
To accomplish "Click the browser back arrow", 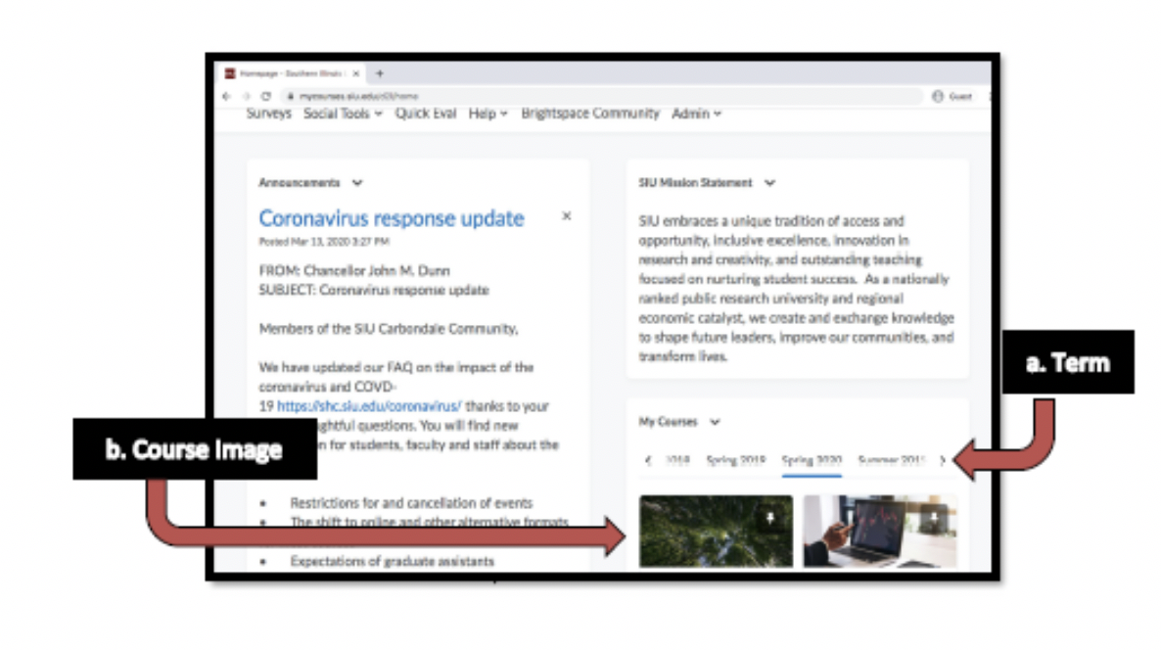I will click(226, 95).
